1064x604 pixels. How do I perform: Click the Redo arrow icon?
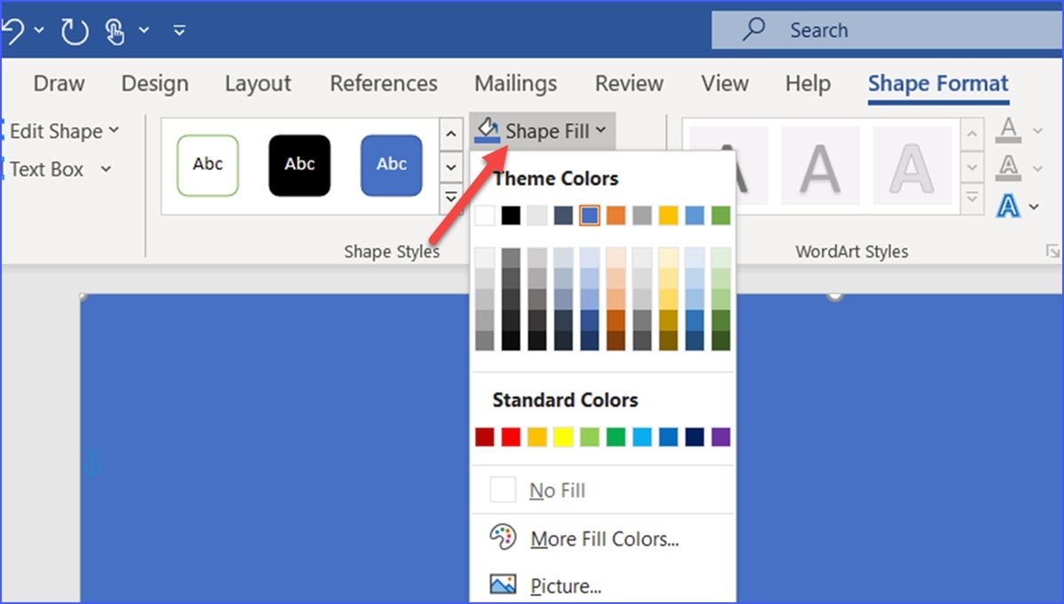(x=74, y=31)
